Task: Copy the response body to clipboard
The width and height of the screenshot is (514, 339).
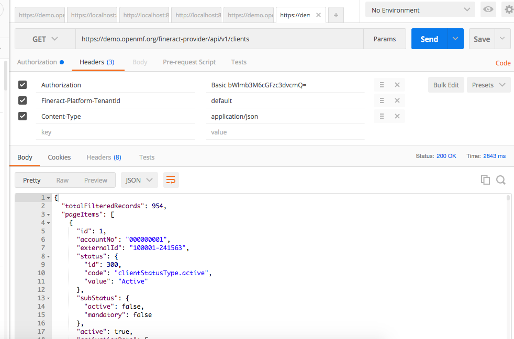Action: (485, 180)
